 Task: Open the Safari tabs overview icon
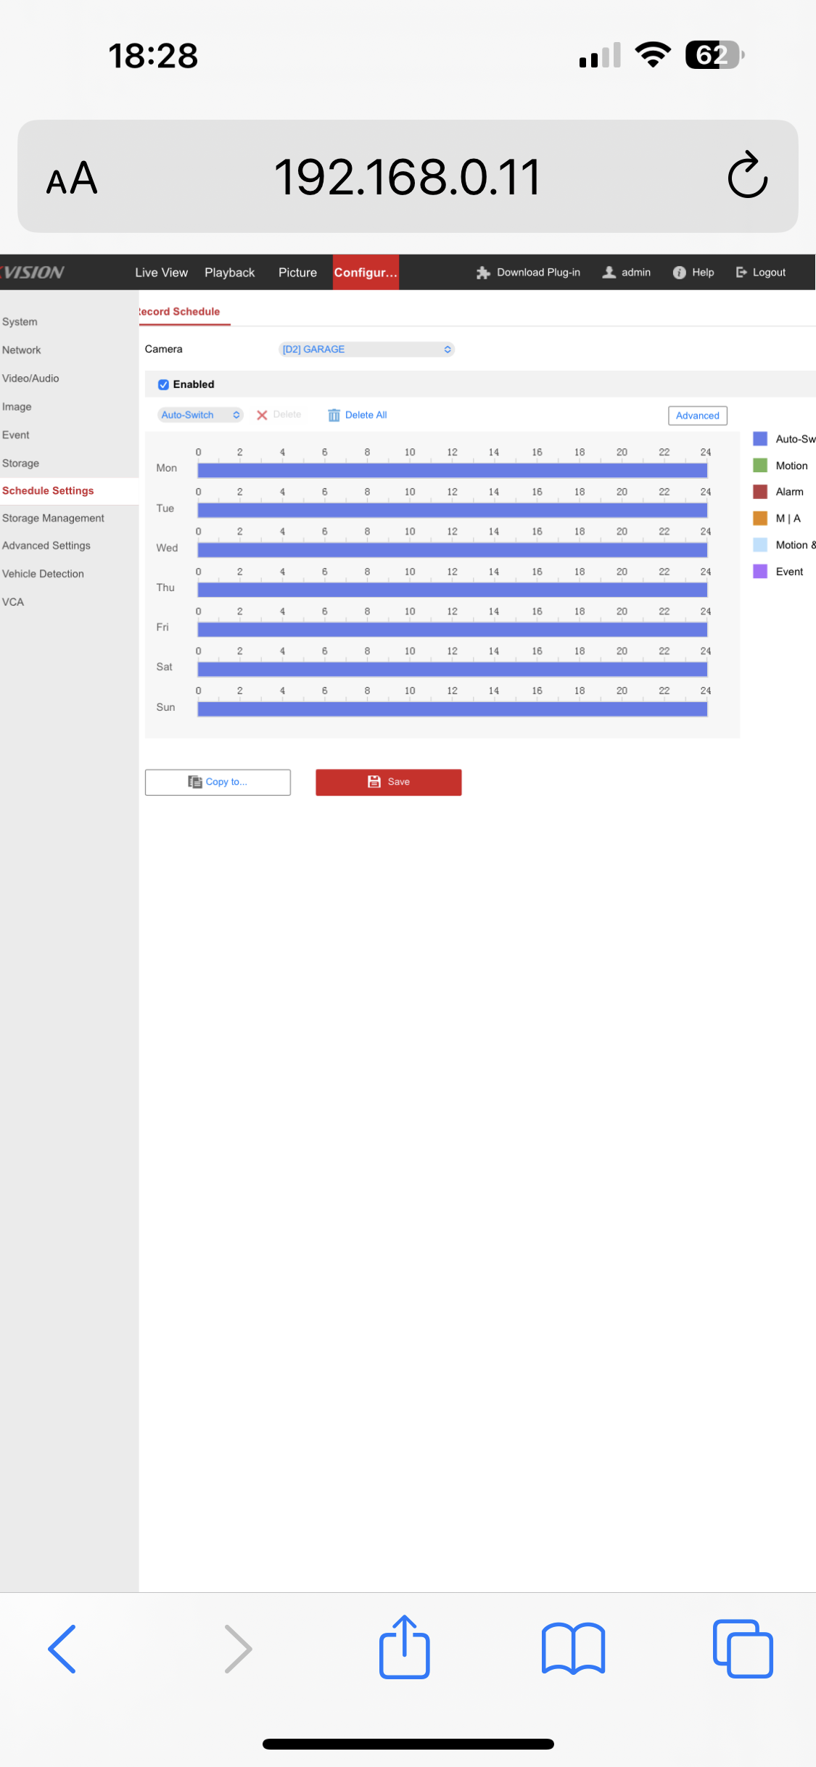point(742,1648)
